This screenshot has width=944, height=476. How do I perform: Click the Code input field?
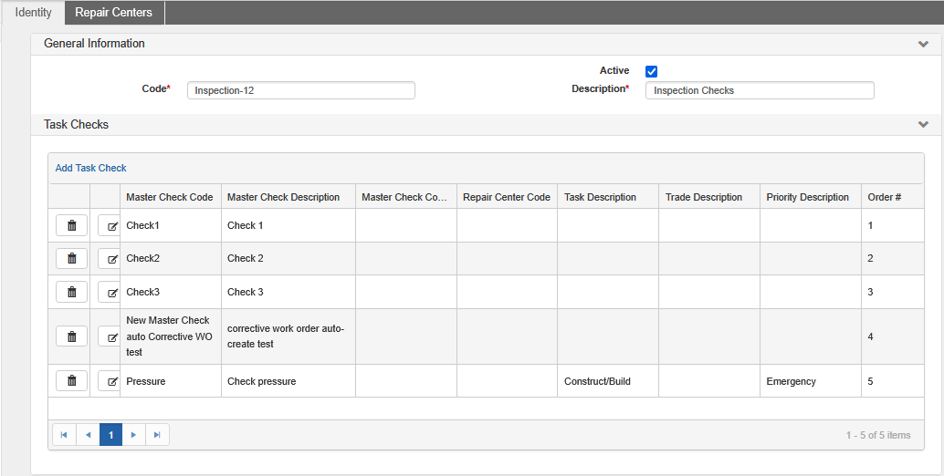300,90
